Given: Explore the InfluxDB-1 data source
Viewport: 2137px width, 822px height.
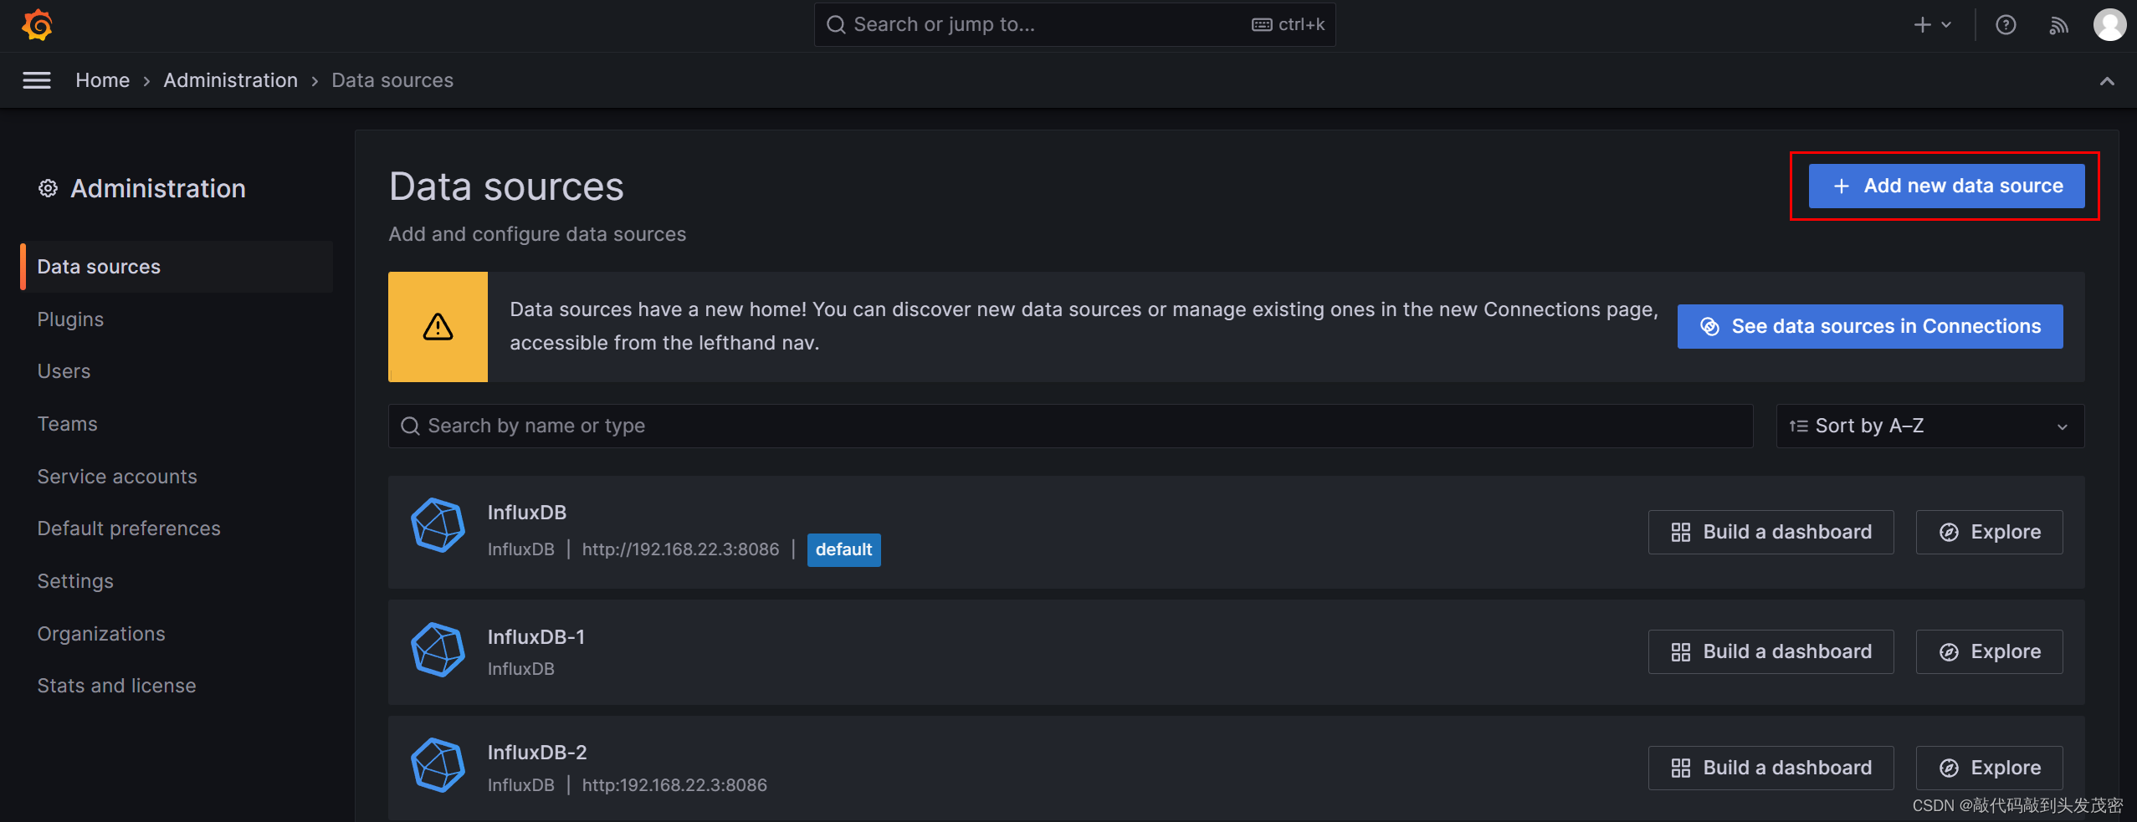Looking at the screenshot, I should tap(1989, 651).
